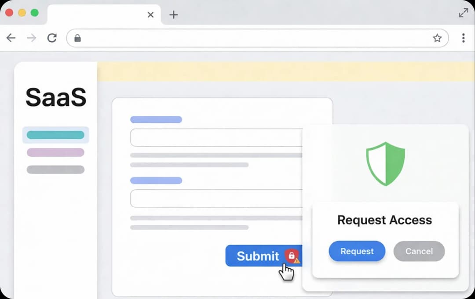Select the gray sidebar menu item
Screen dimensions: 475x299
coord(55,169)
